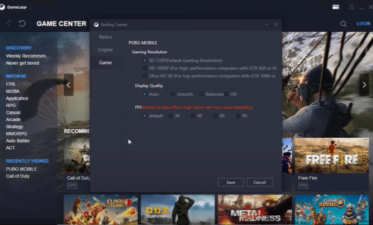Browse Strategy category
Image resolution: width=373 pixels, height=225 pixels.
tap(14, 127)
